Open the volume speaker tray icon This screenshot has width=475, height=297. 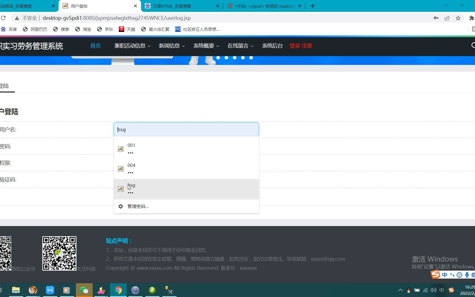(433, 290)
